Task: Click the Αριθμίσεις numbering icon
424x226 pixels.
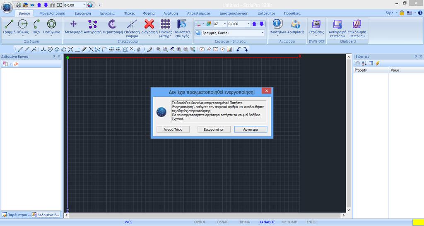Action: (x=296, y=26)
